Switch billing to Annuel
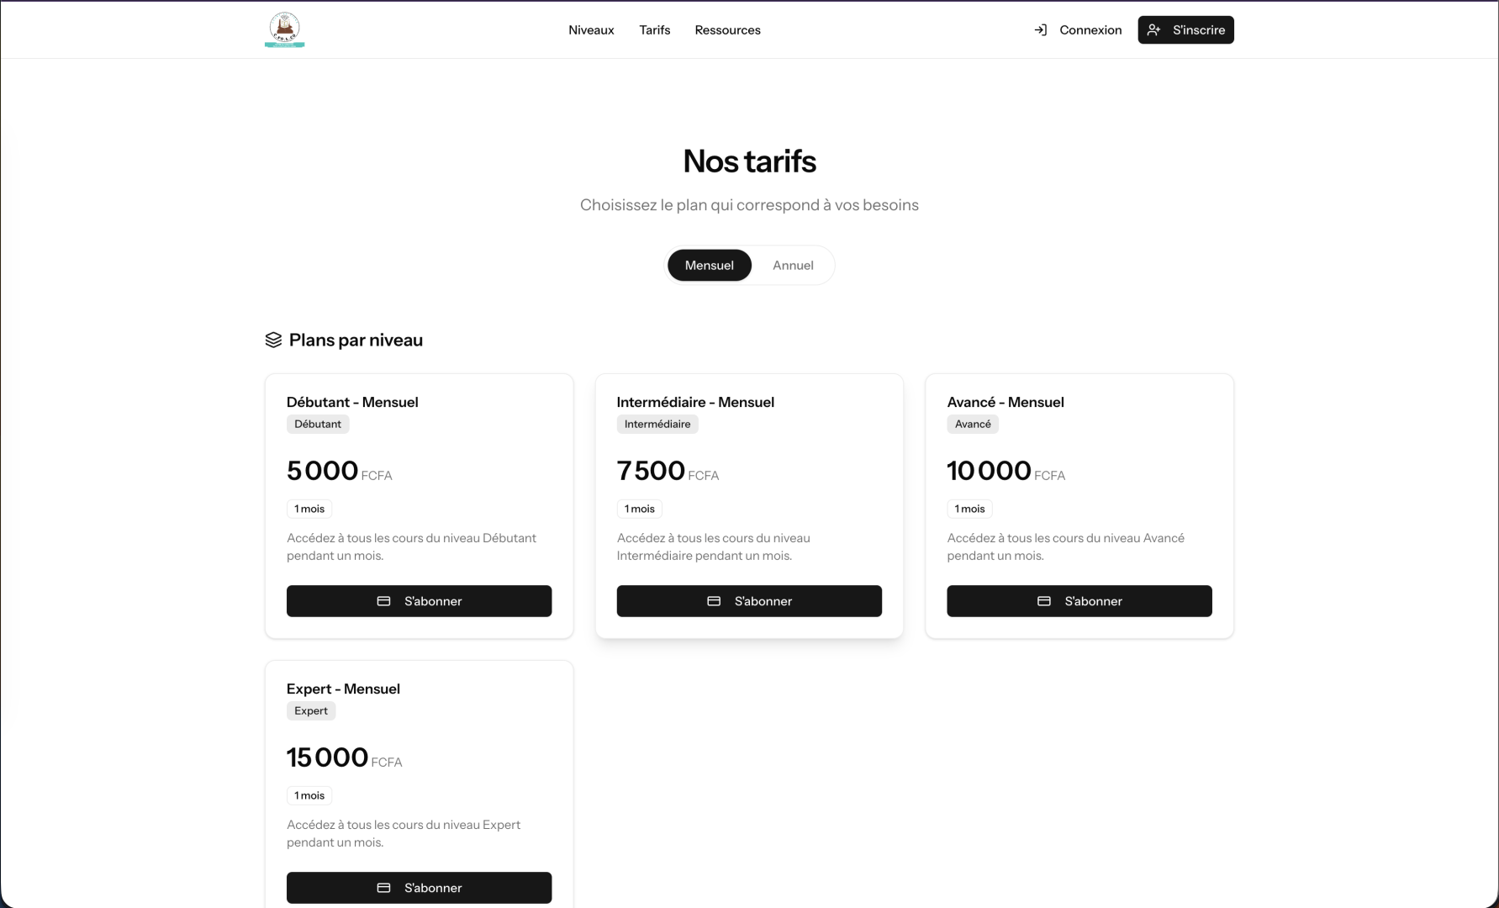The image size is (1499, 908). click(x=793, y=266)
